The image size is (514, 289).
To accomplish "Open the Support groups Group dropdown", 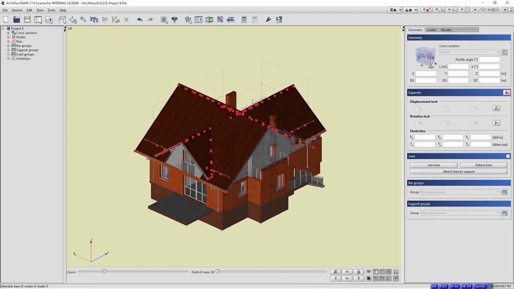I will tap(460, 213).
